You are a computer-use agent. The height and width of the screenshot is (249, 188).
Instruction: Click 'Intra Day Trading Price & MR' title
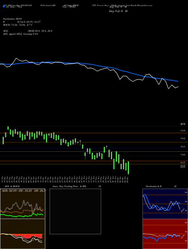[x=69, y=186]
